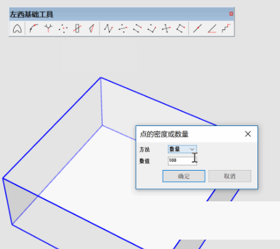Choose the angle tool with red base
The width and height of the screenshot is (280, 249).
click(212, 28)
